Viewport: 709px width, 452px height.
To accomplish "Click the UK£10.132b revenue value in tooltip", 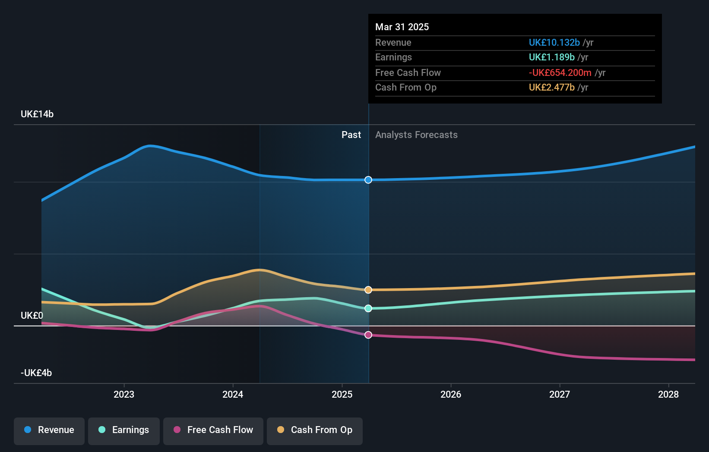I will click(554, 42).
